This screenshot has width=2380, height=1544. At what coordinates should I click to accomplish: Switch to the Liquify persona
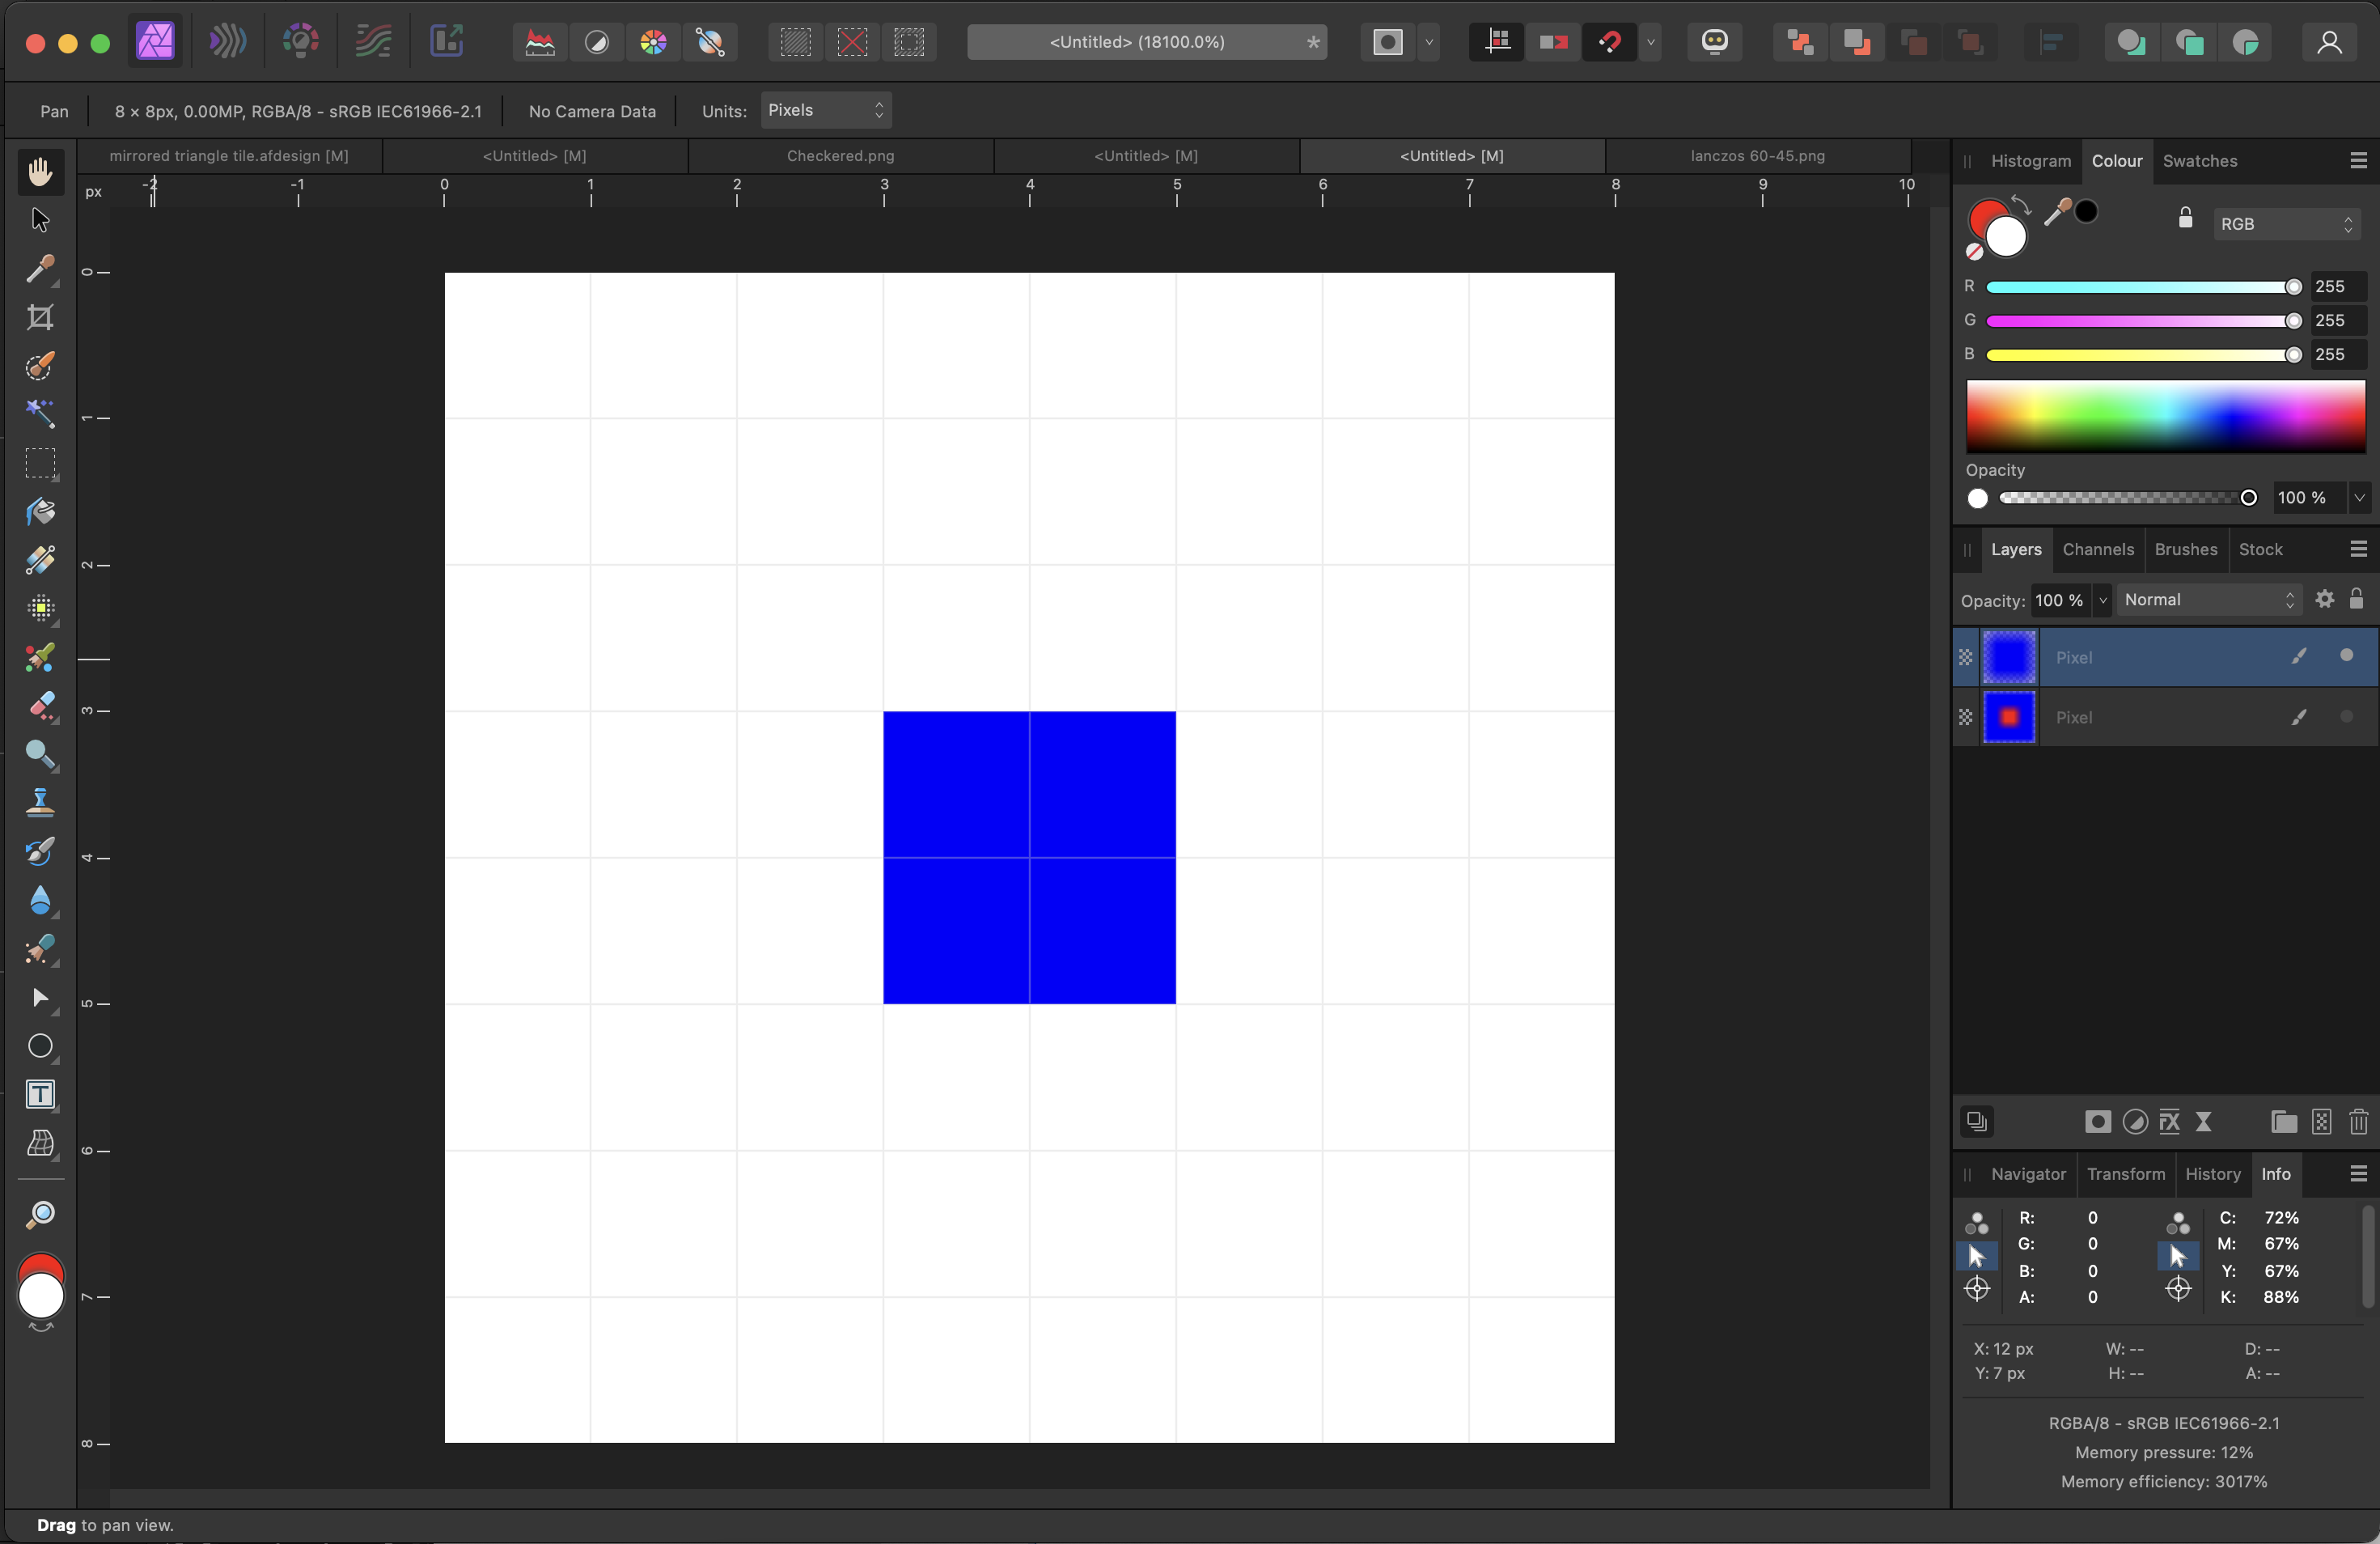tap(228, 42)
